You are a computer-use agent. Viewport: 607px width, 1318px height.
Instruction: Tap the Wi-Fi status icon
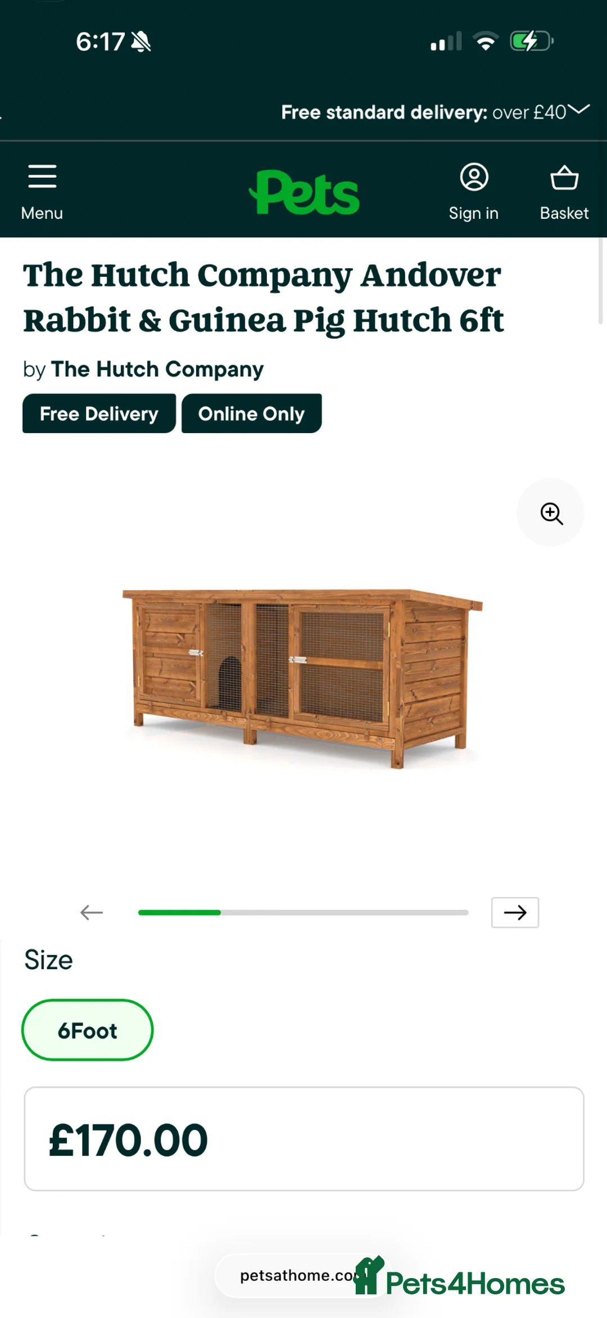click(486, 41)
